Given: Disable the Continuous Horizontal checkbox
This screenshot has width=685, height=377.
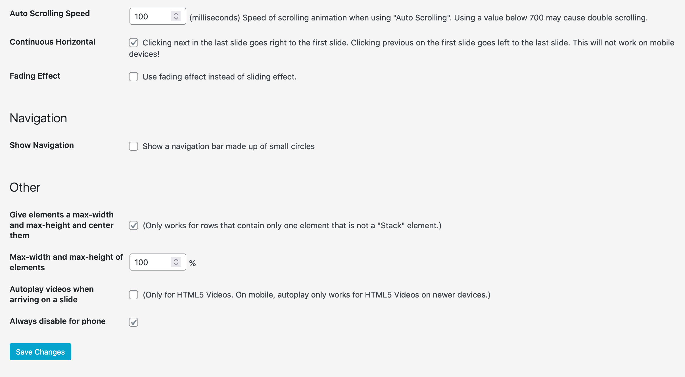Looking at the screenshot, I should tap(133, 43).
